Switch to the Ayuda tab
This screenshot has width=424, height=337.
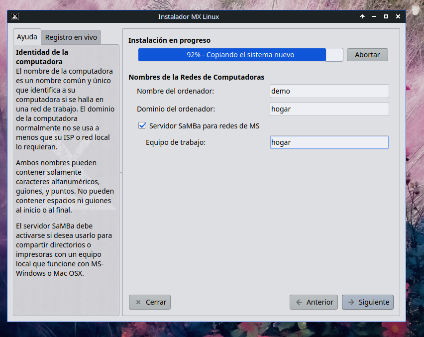[27, 37]
